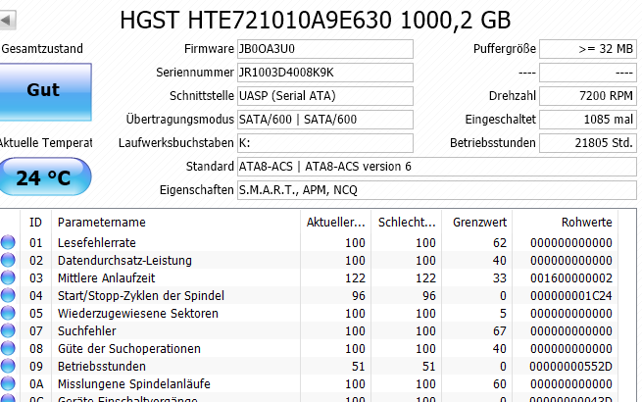The image size is (642, 402).
Task: Click the Grenzwert value 33
Action: point(500,277)
